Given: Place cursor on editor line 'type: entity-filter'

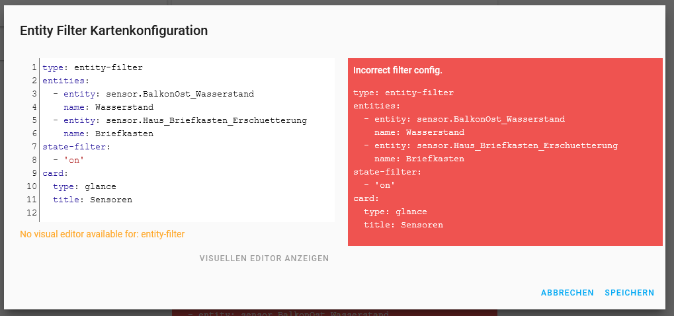Looking at the screenshot, I should (92, 67).
